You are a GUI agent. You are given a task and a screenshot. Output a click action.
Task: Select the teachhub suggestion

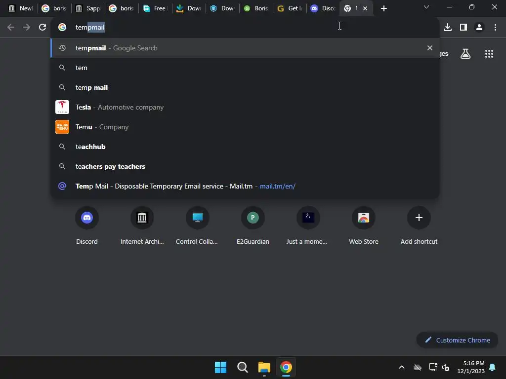click(x=245, y=147)
